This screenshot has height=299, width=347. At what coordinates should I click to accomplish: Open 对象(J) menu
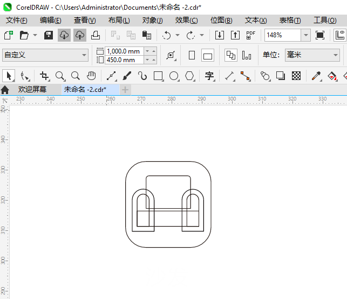(x=153, y=21)
